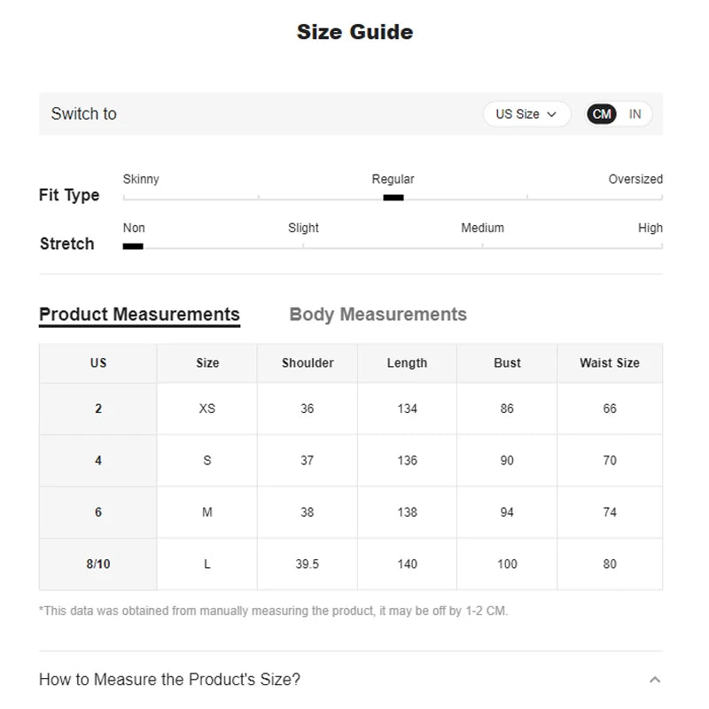
Task: Click the Shoulder column header
Action: (308, 362)
